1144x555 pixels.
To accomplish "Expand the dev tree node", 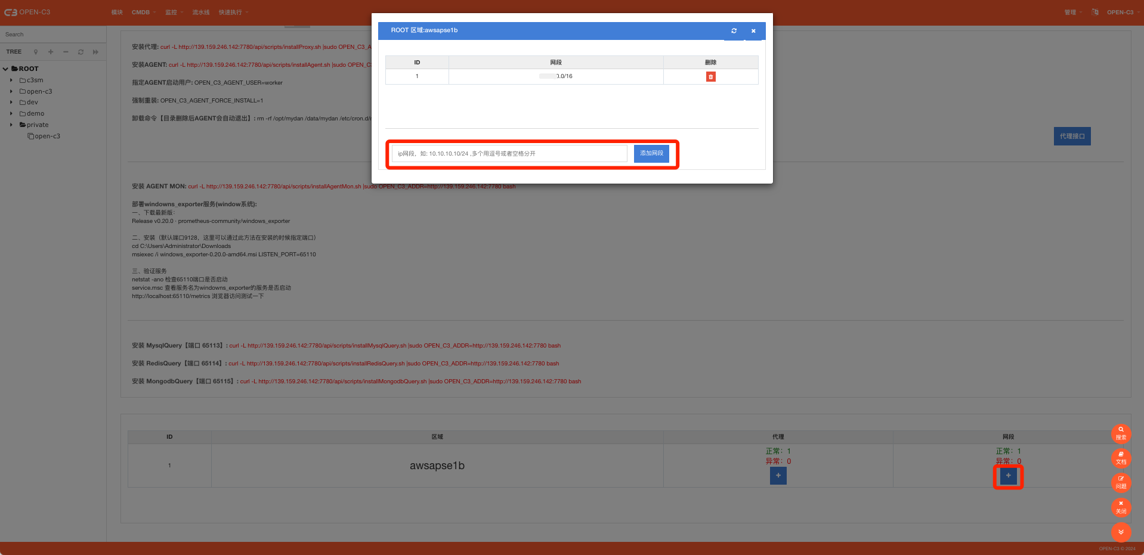I will coord(11,102).
